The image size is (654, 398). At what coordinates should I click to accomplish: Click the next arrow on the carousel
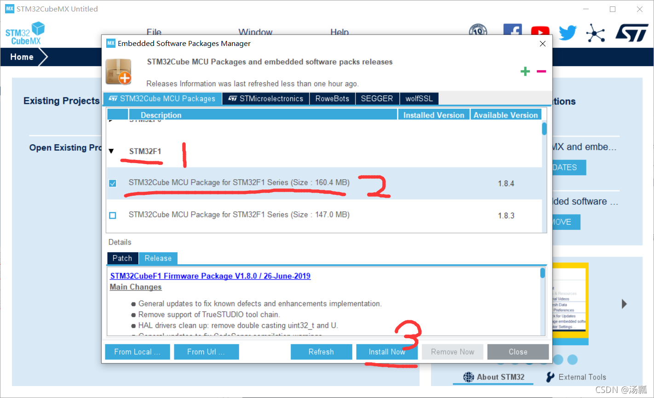click(x=624, y=304)
